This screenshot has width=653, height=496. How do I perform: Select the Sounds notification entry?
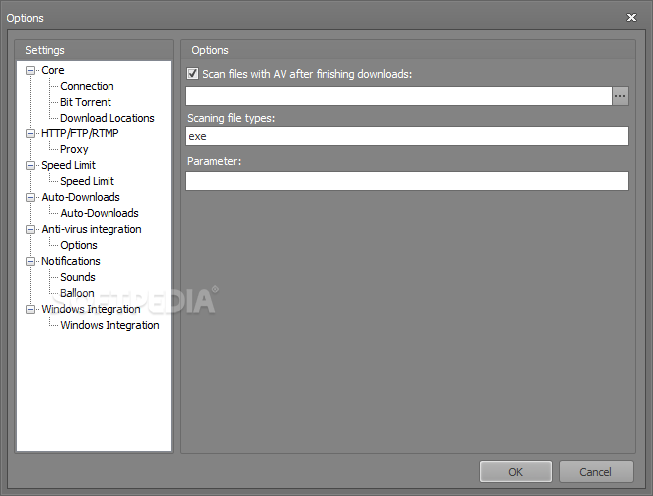(78, 277)
